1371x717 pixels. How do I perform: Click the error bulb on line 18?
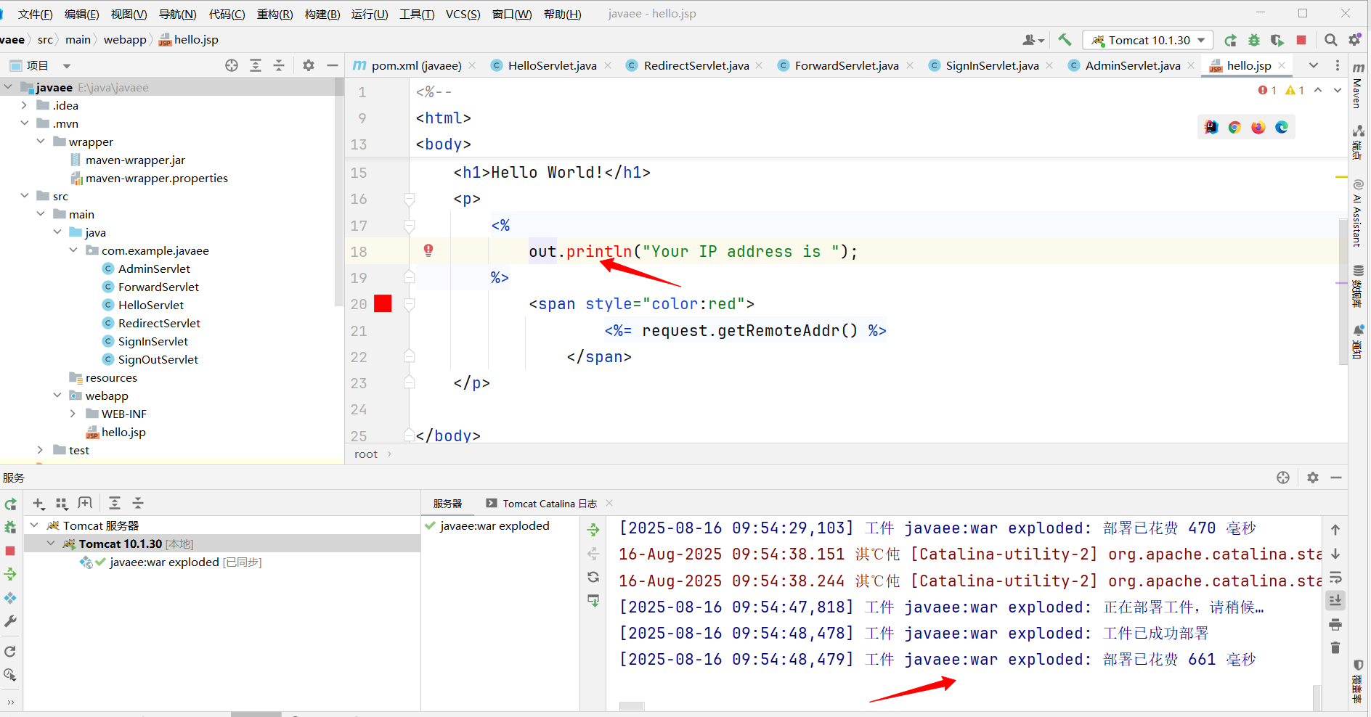[428, 250]
